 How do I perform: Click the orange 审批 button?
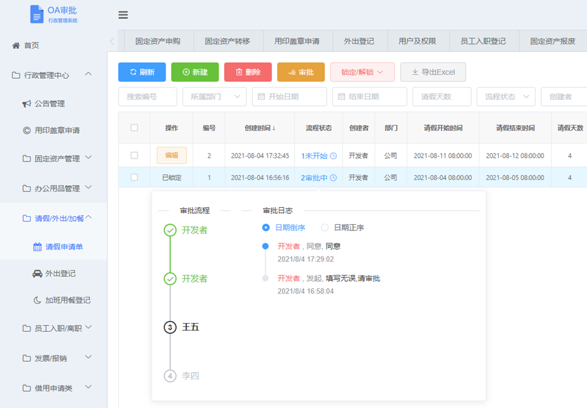(x=301, y=72)
